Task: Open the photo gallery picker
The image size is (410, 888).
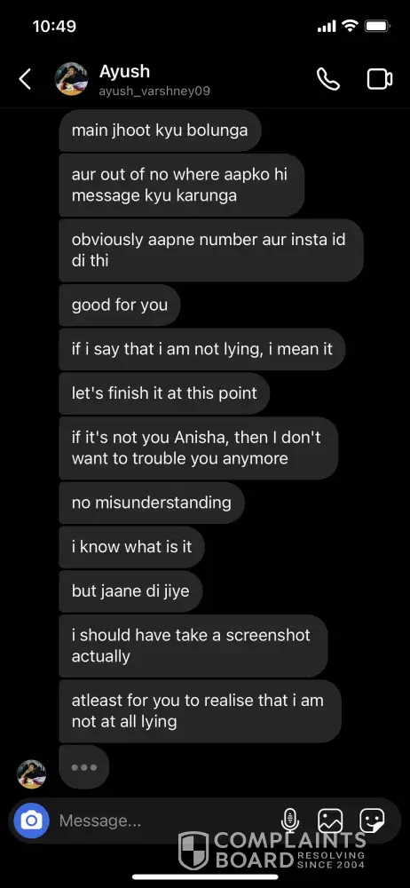Action: point(330,820)
